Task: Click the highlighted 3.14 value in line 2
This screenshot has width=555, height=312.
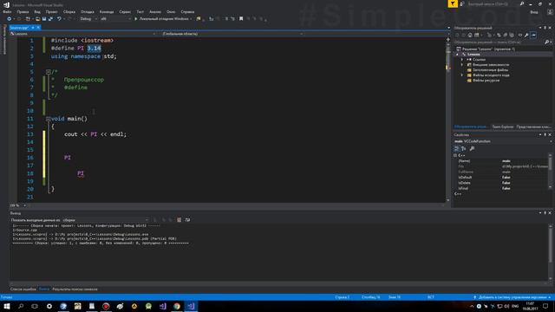Action: [95, 49]
